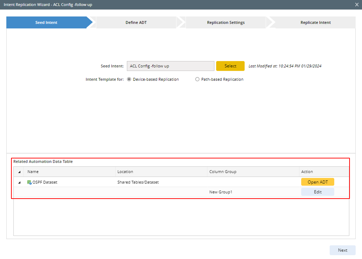Viewport: 362px width, 259px height.
Task: Sort by the Location column header
Action: (125, 172)
